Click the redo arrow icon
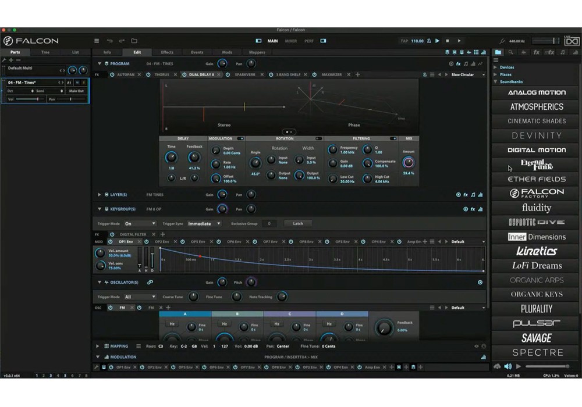Viewport: 582px width, 407px height. tap(122, 41)
